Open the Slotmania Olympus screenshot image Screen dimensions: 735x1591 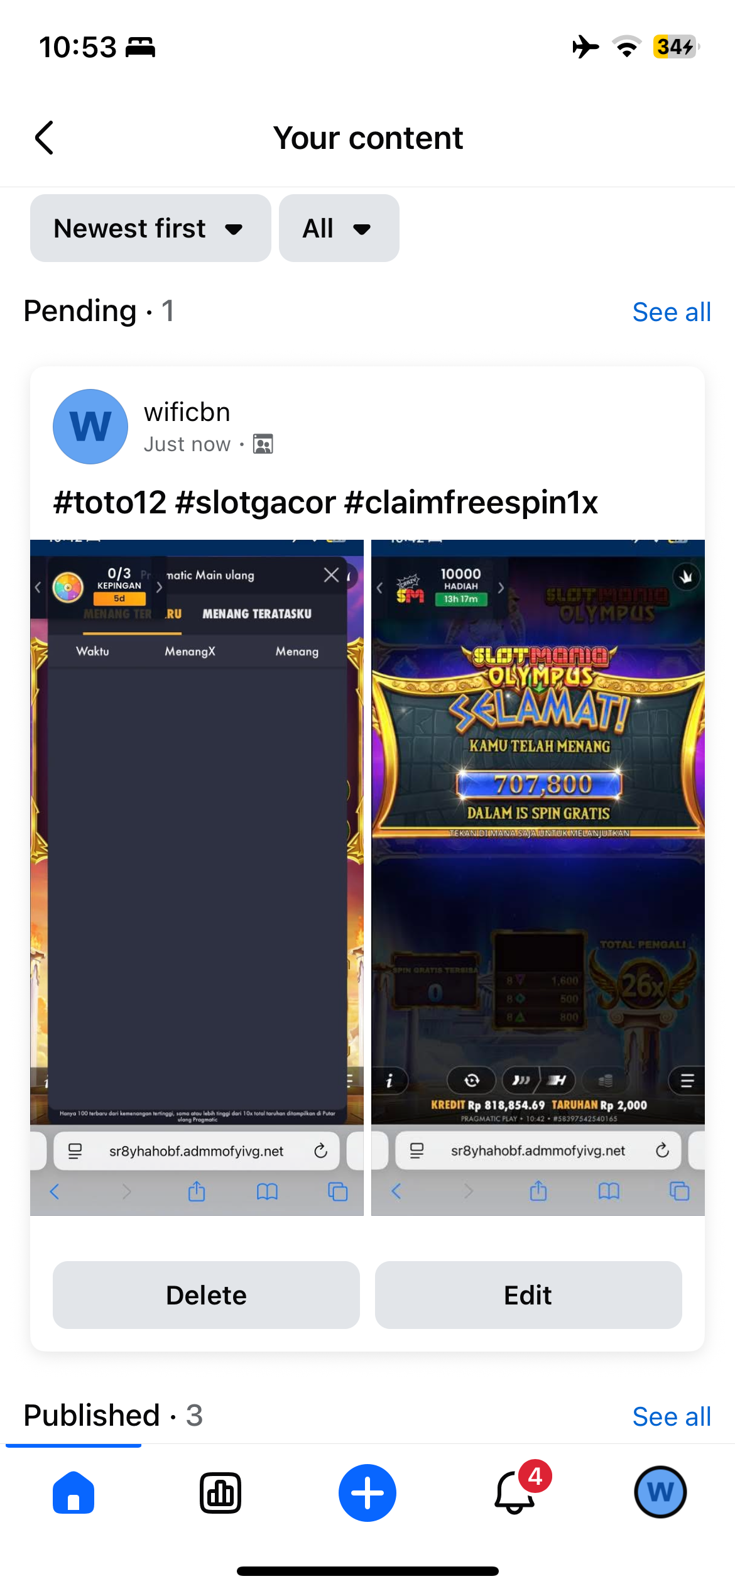click(x=538, y=877)
